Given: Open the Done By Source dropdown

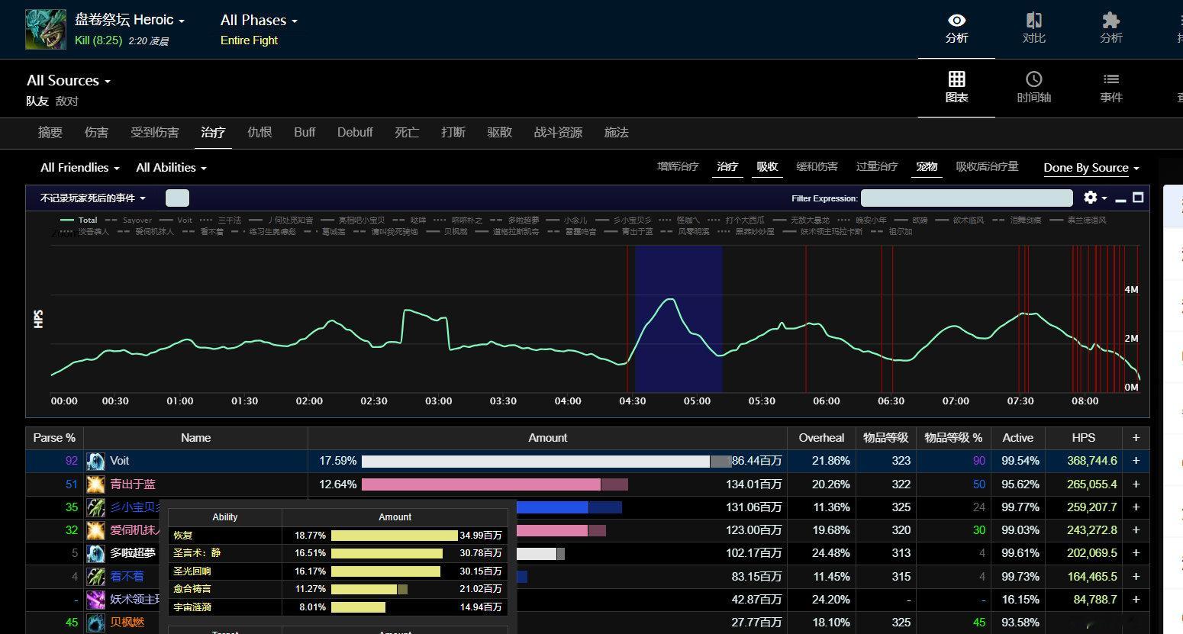Looking at the screenshot, I should 1091,168.
